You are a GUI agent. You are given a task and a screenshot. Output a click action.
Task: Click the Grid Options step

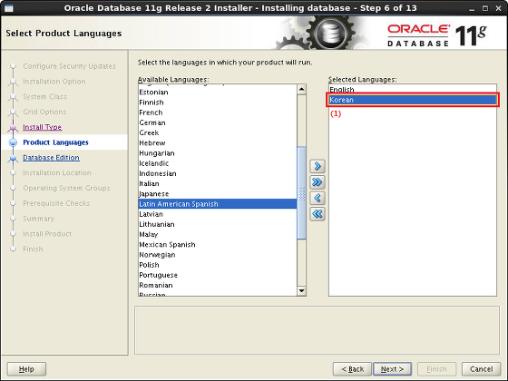tap(44, 112)
